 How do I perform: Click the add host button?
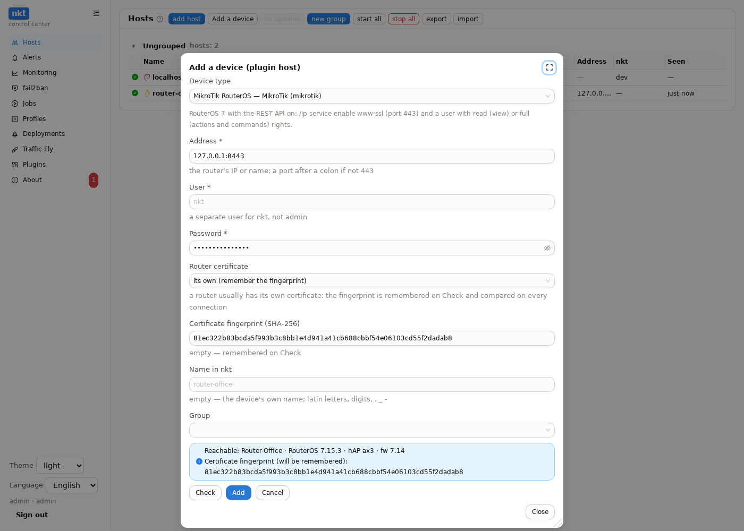tap(187, 19)
